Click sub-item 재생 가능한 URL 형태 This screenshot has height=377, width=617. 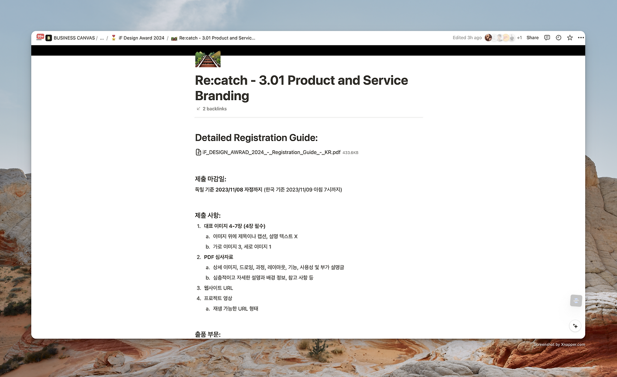pos(236,309)
